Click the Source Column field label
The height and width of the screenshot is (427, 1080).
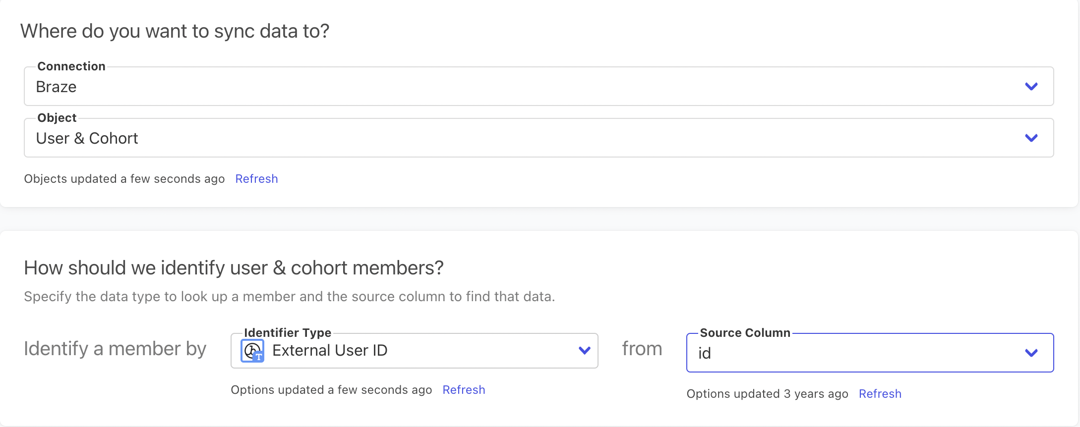pos(745,333)
